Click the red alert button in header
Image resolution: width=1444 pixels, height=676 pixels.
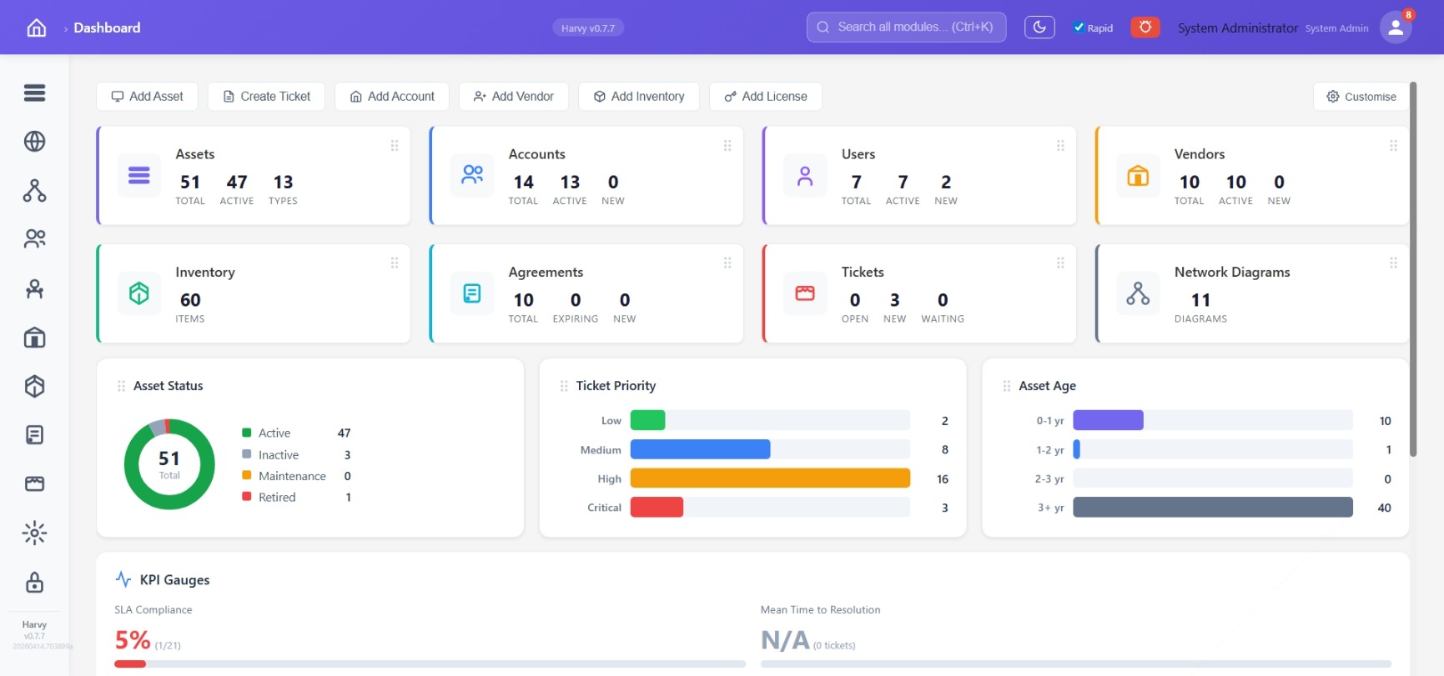(1145, 28)
